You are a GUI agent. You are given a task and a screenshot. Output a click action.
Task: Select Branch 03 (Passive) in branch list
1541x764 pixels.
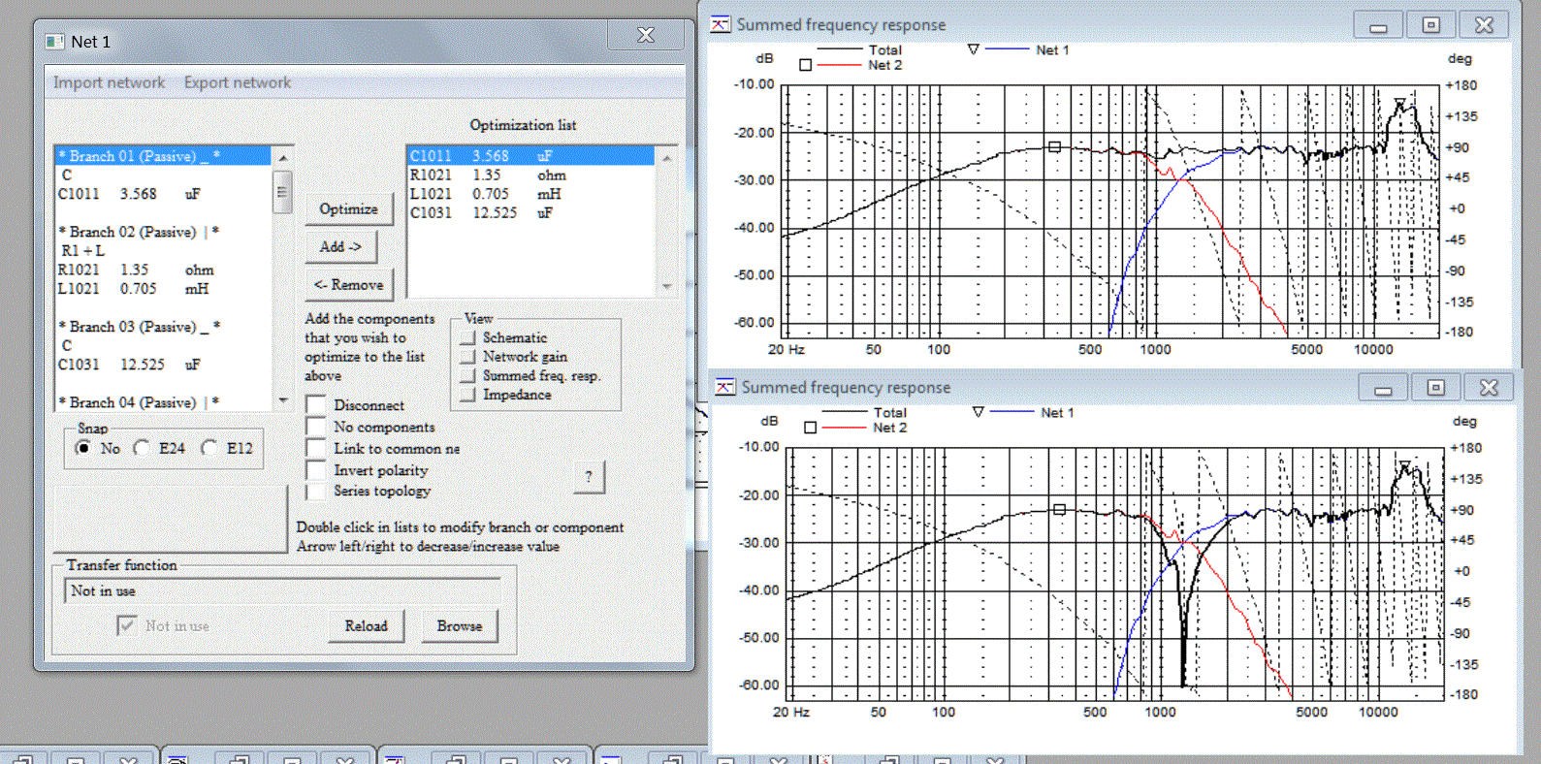pos(163,327)
